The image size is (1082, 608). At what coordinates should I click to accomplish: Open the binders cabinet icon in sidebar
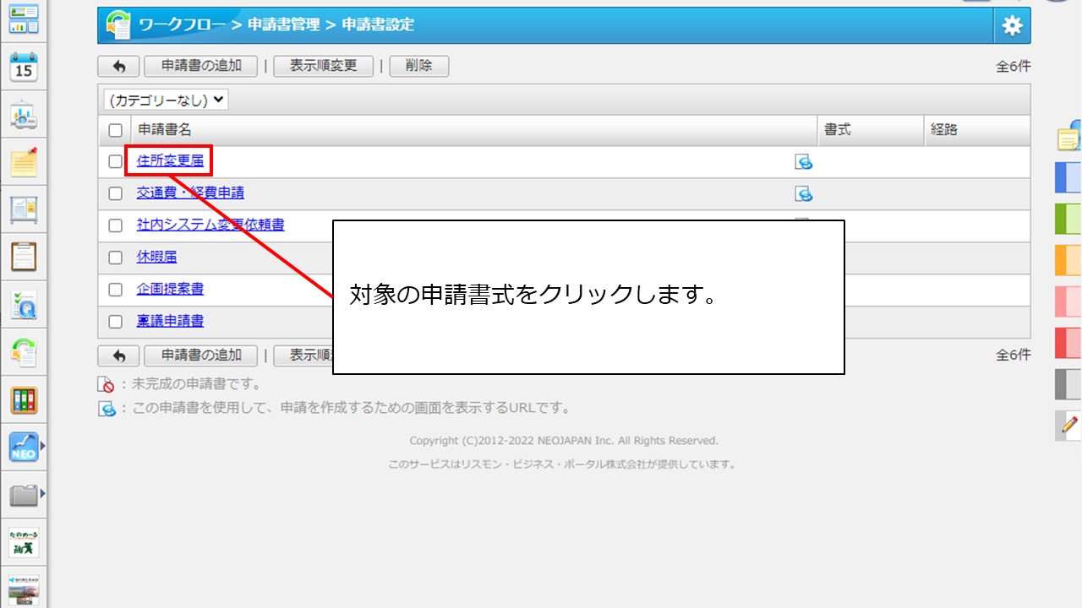pos(24,400)
